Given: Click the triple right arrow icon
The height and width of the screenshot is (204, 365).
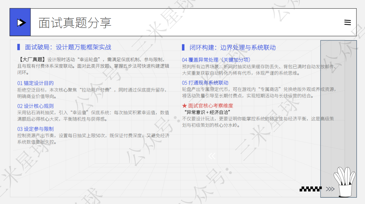Looking at the screenshot, I should click(x=330, y=189).
